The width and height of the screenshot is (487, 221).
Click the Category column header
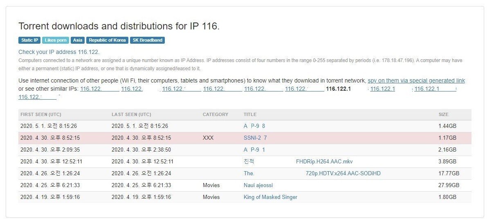(215, 114)
